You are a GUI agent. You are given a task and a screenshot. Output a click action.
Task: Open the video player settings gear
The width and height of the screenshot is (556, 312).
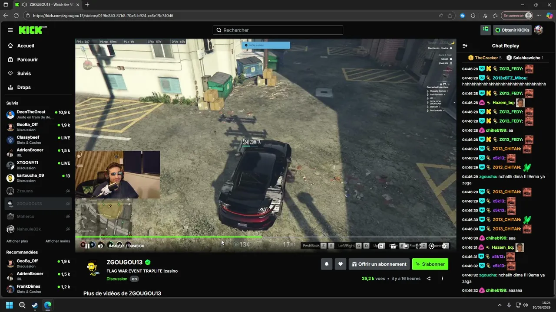(444, 246)
